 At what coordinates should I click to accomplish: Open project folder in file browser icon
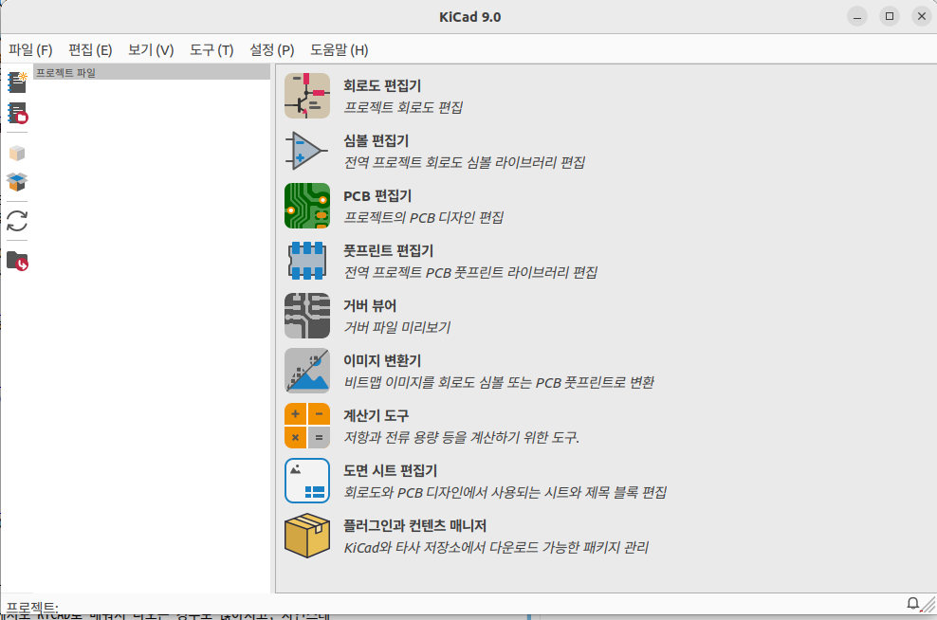tap(17, 261)
